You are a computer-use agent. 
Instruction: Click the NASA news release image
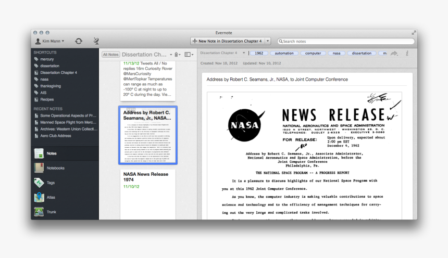tap(304, 156)
